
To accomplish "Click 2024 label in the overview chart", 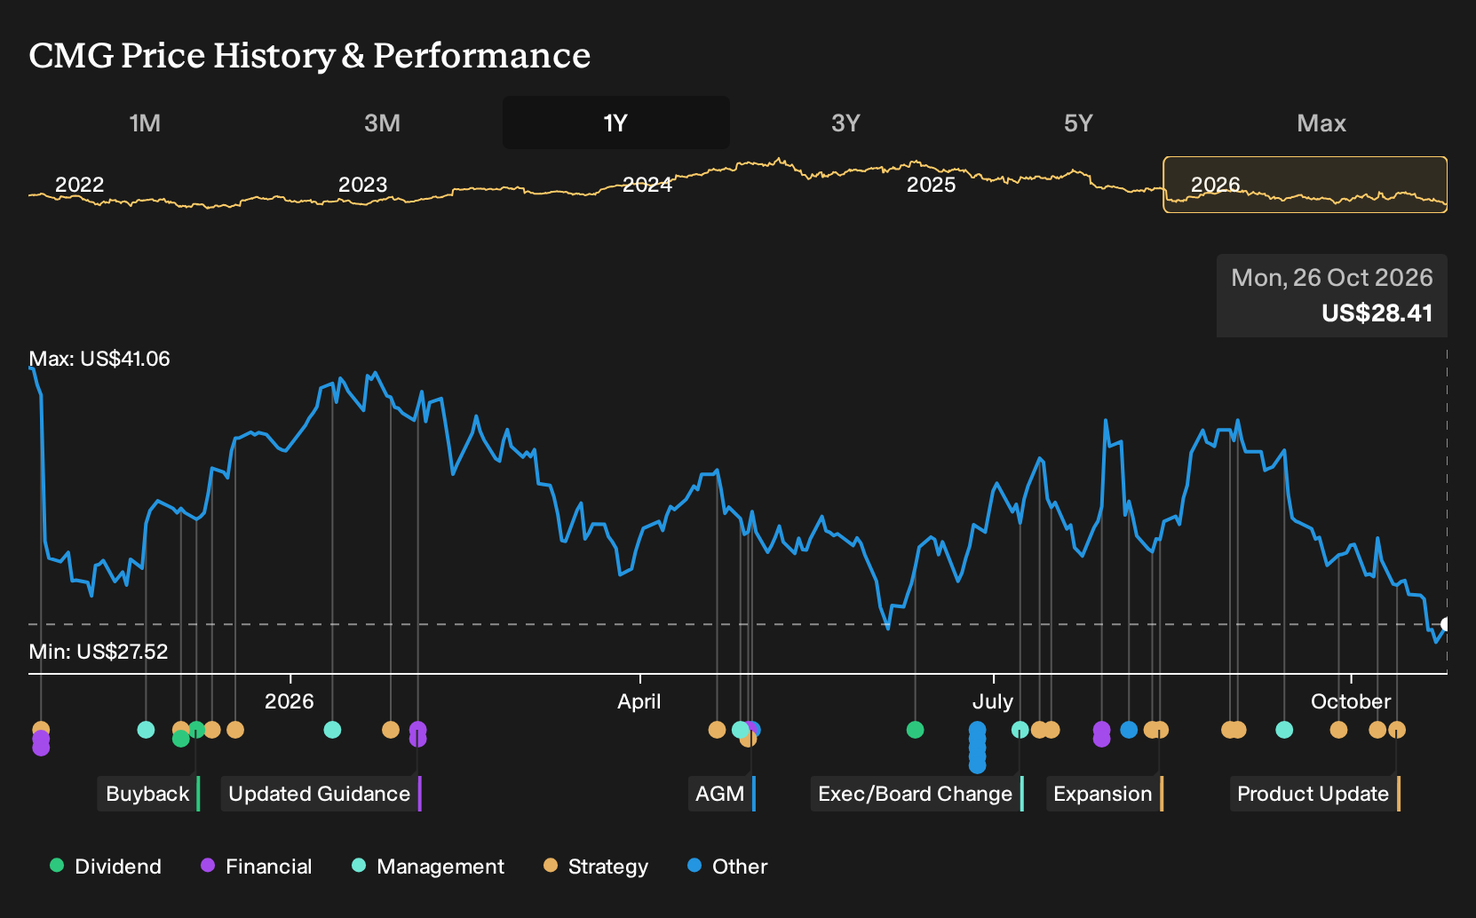I will (x=647, y=185).
